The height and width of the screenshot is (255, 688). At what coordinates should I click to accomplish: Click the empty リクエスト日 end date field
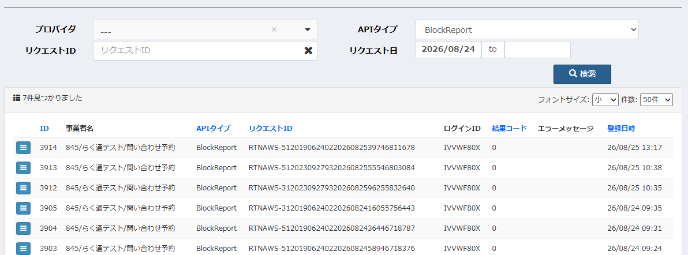click(537, 50)
